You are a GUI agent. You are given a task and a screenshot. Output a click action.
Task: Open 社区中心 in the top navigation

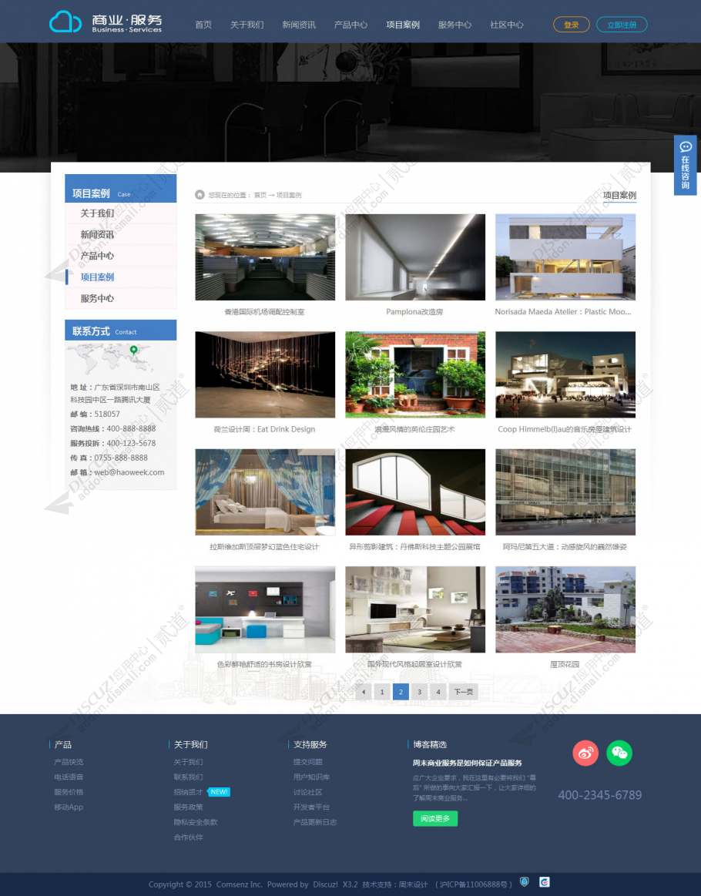click(x=507, y=25)
